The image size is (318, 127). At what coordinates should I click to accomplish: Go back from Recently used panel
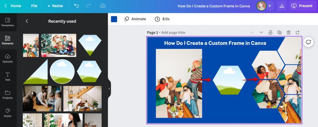click(27, 21)
